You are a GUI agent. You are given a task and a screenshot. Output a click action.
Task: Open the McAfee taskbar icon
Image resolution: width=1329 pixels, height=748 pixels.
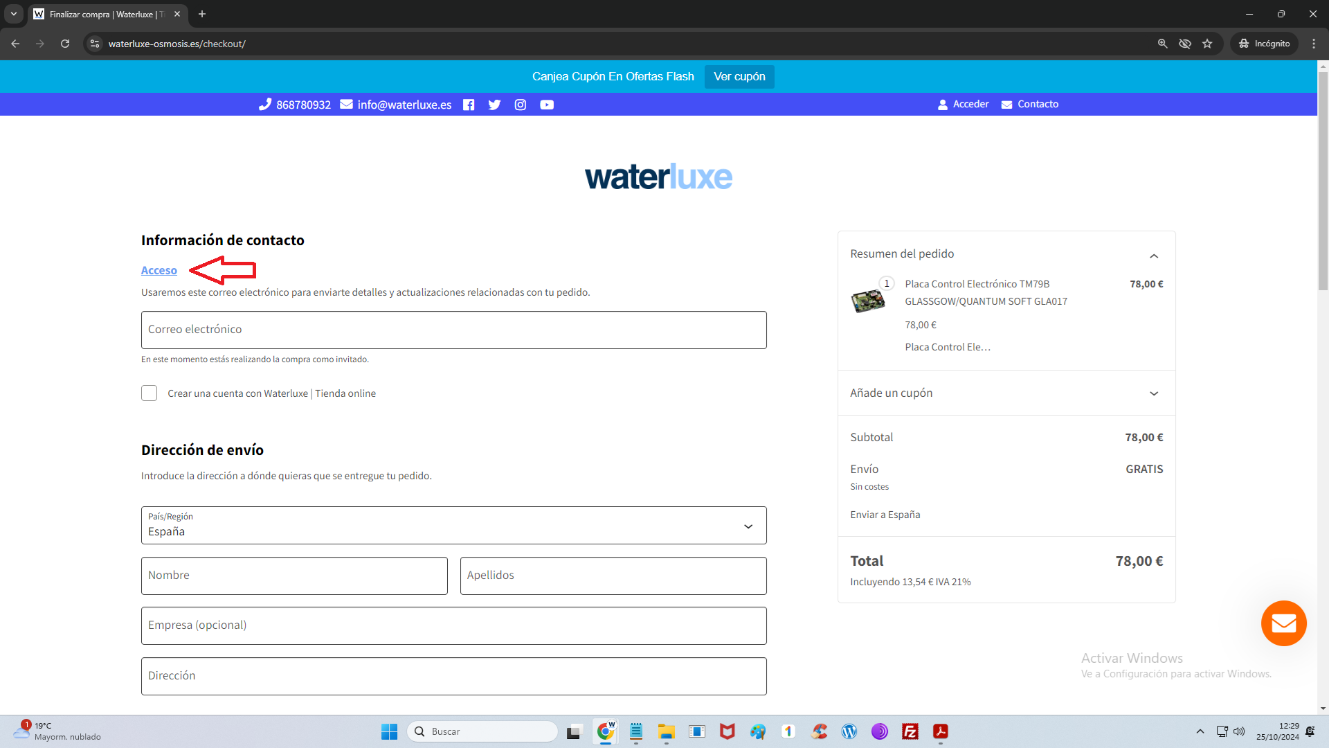[727, 731]
